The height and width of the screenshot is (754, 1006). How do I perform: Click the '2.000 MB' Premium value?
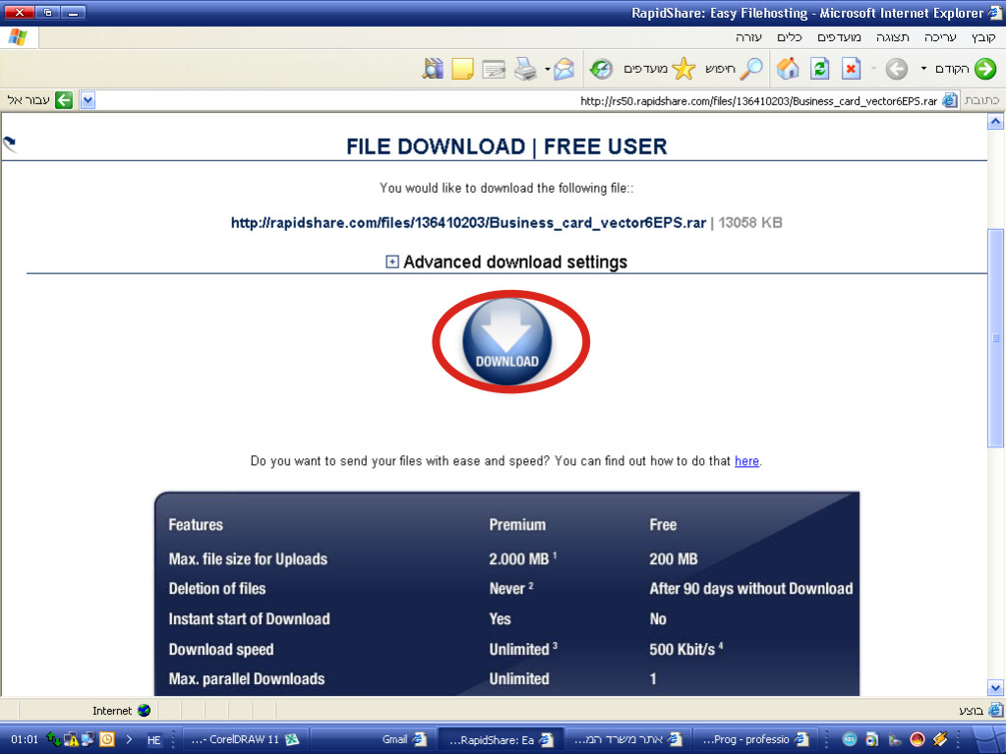[x=519, y=559]
